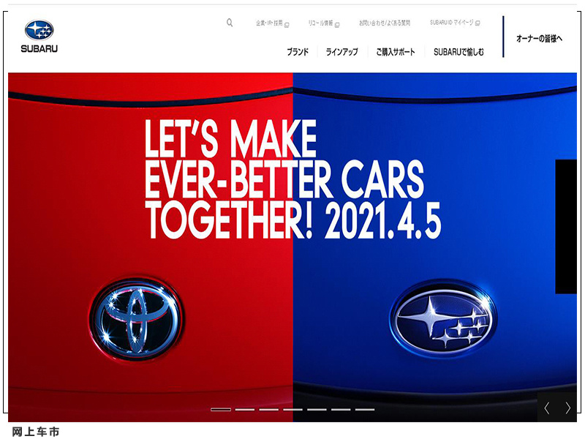The height and width of the screenshot is (439, 585).
Task: Show the previous carousel slide
Action: coord(546,408)
